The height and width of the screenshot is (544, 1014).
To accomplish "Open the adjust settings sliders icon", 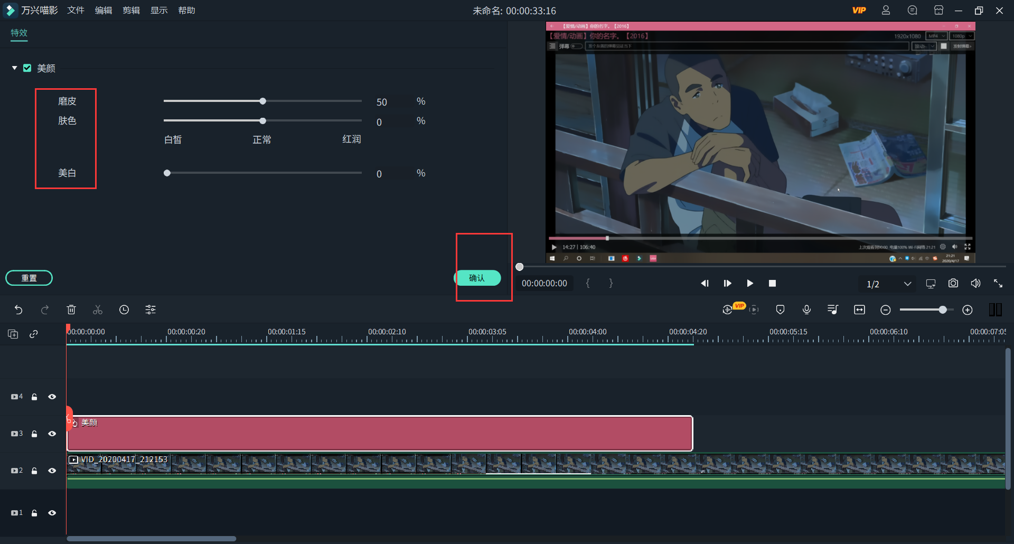I will pos(151,310).
